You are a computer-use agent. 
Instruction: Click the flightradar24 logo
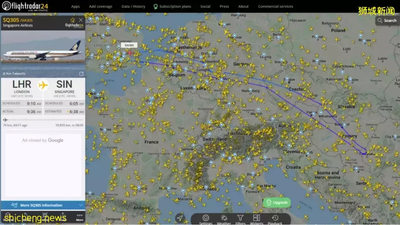(25, 6)
